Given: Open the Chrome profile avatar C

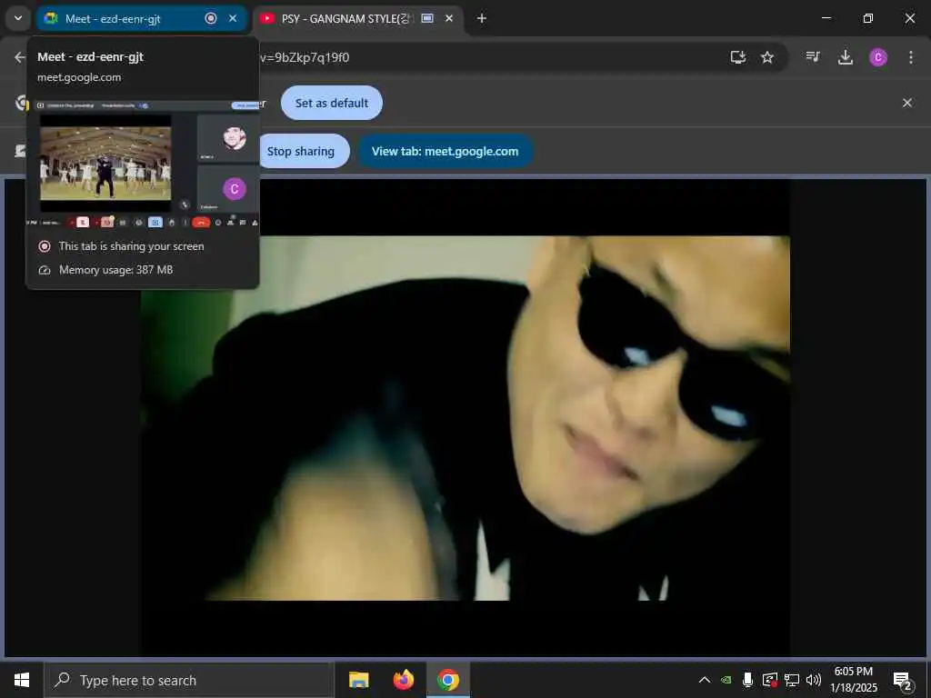Looking at the screenshot, I should 878,57.
